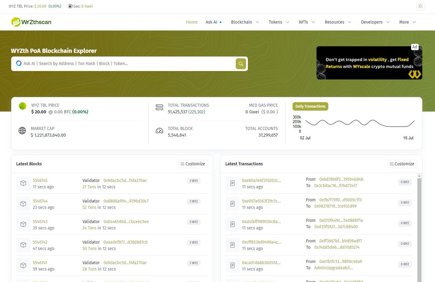View 28 Txns in block 5546741
This screenshot has height=282, width=435.
[x=89, y=269]
